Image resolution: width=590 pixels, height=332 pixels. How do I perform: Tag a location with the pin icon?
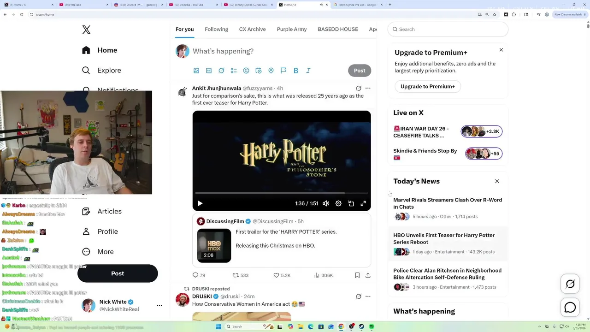(271, 71)
